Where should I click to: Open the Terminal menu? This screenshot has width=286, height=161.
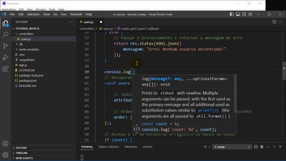[x=76, y=14]
